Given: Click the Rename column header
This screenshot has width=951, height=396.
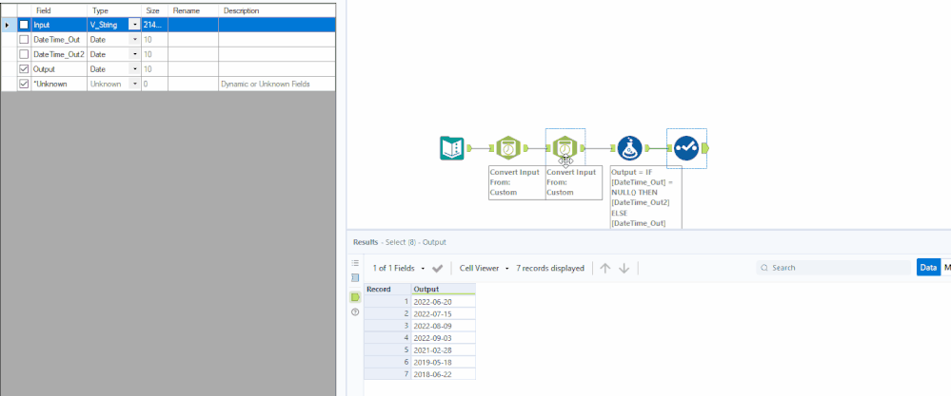Looking at the screenshot, I should (x=193, y=10).
